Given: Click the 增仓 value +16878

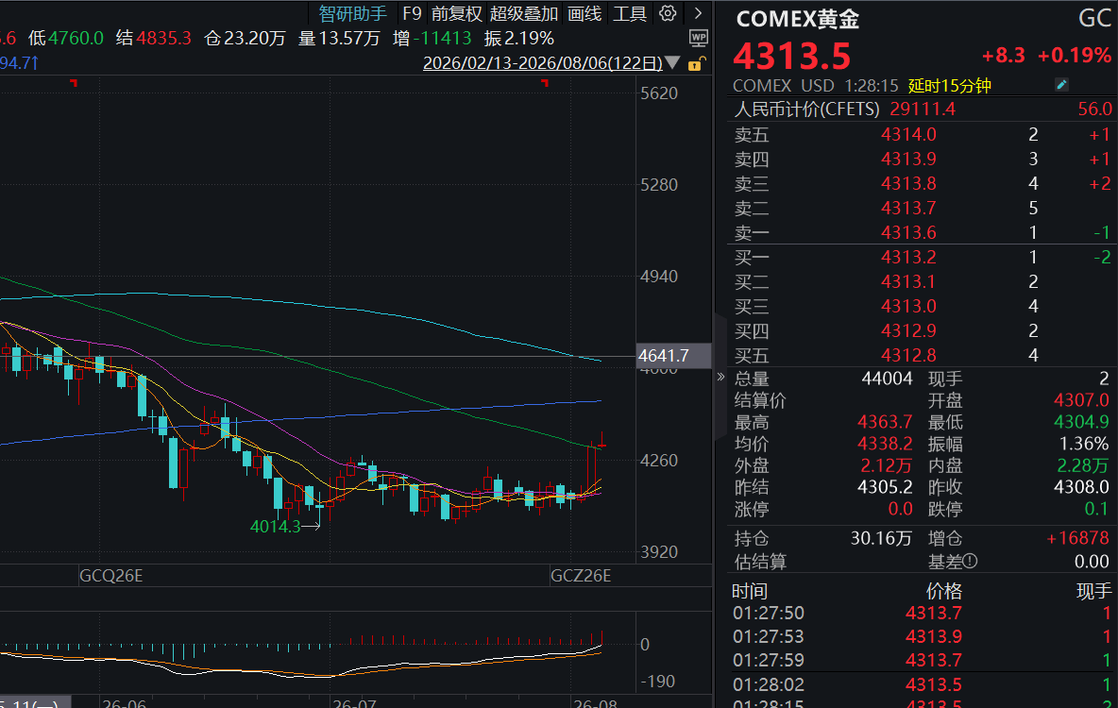Looking at the screenshot, I should point(1077,537).
